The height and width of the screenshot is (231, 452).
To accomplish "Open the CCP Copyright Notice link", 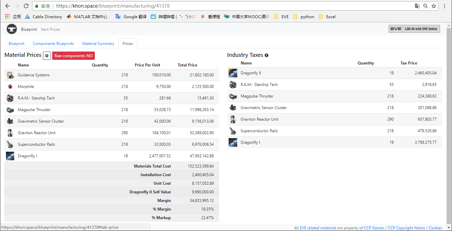I will [x=406, y=228].
